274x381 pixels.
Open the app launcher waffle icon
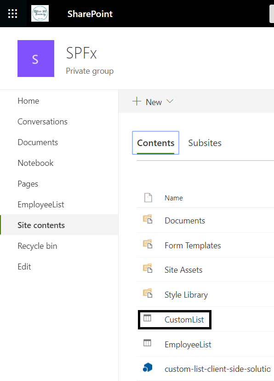point(12,14)
